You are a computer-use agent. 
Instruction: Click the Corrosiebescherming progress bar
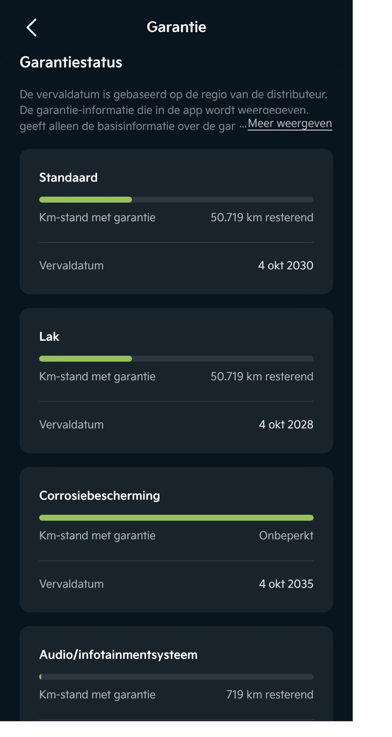176,518
